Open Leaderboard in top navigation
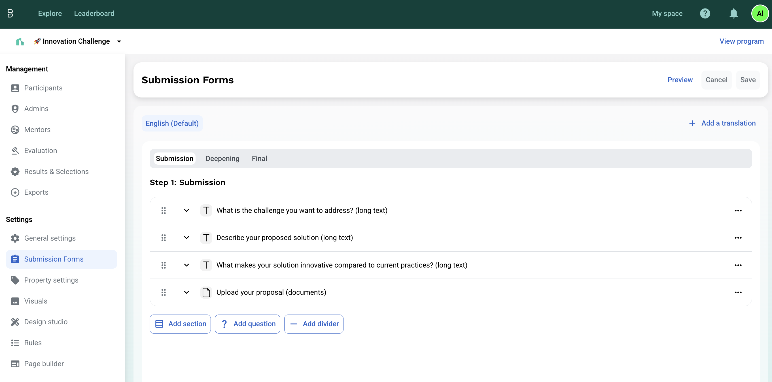 pyautogui.click(x=94, y=14)
